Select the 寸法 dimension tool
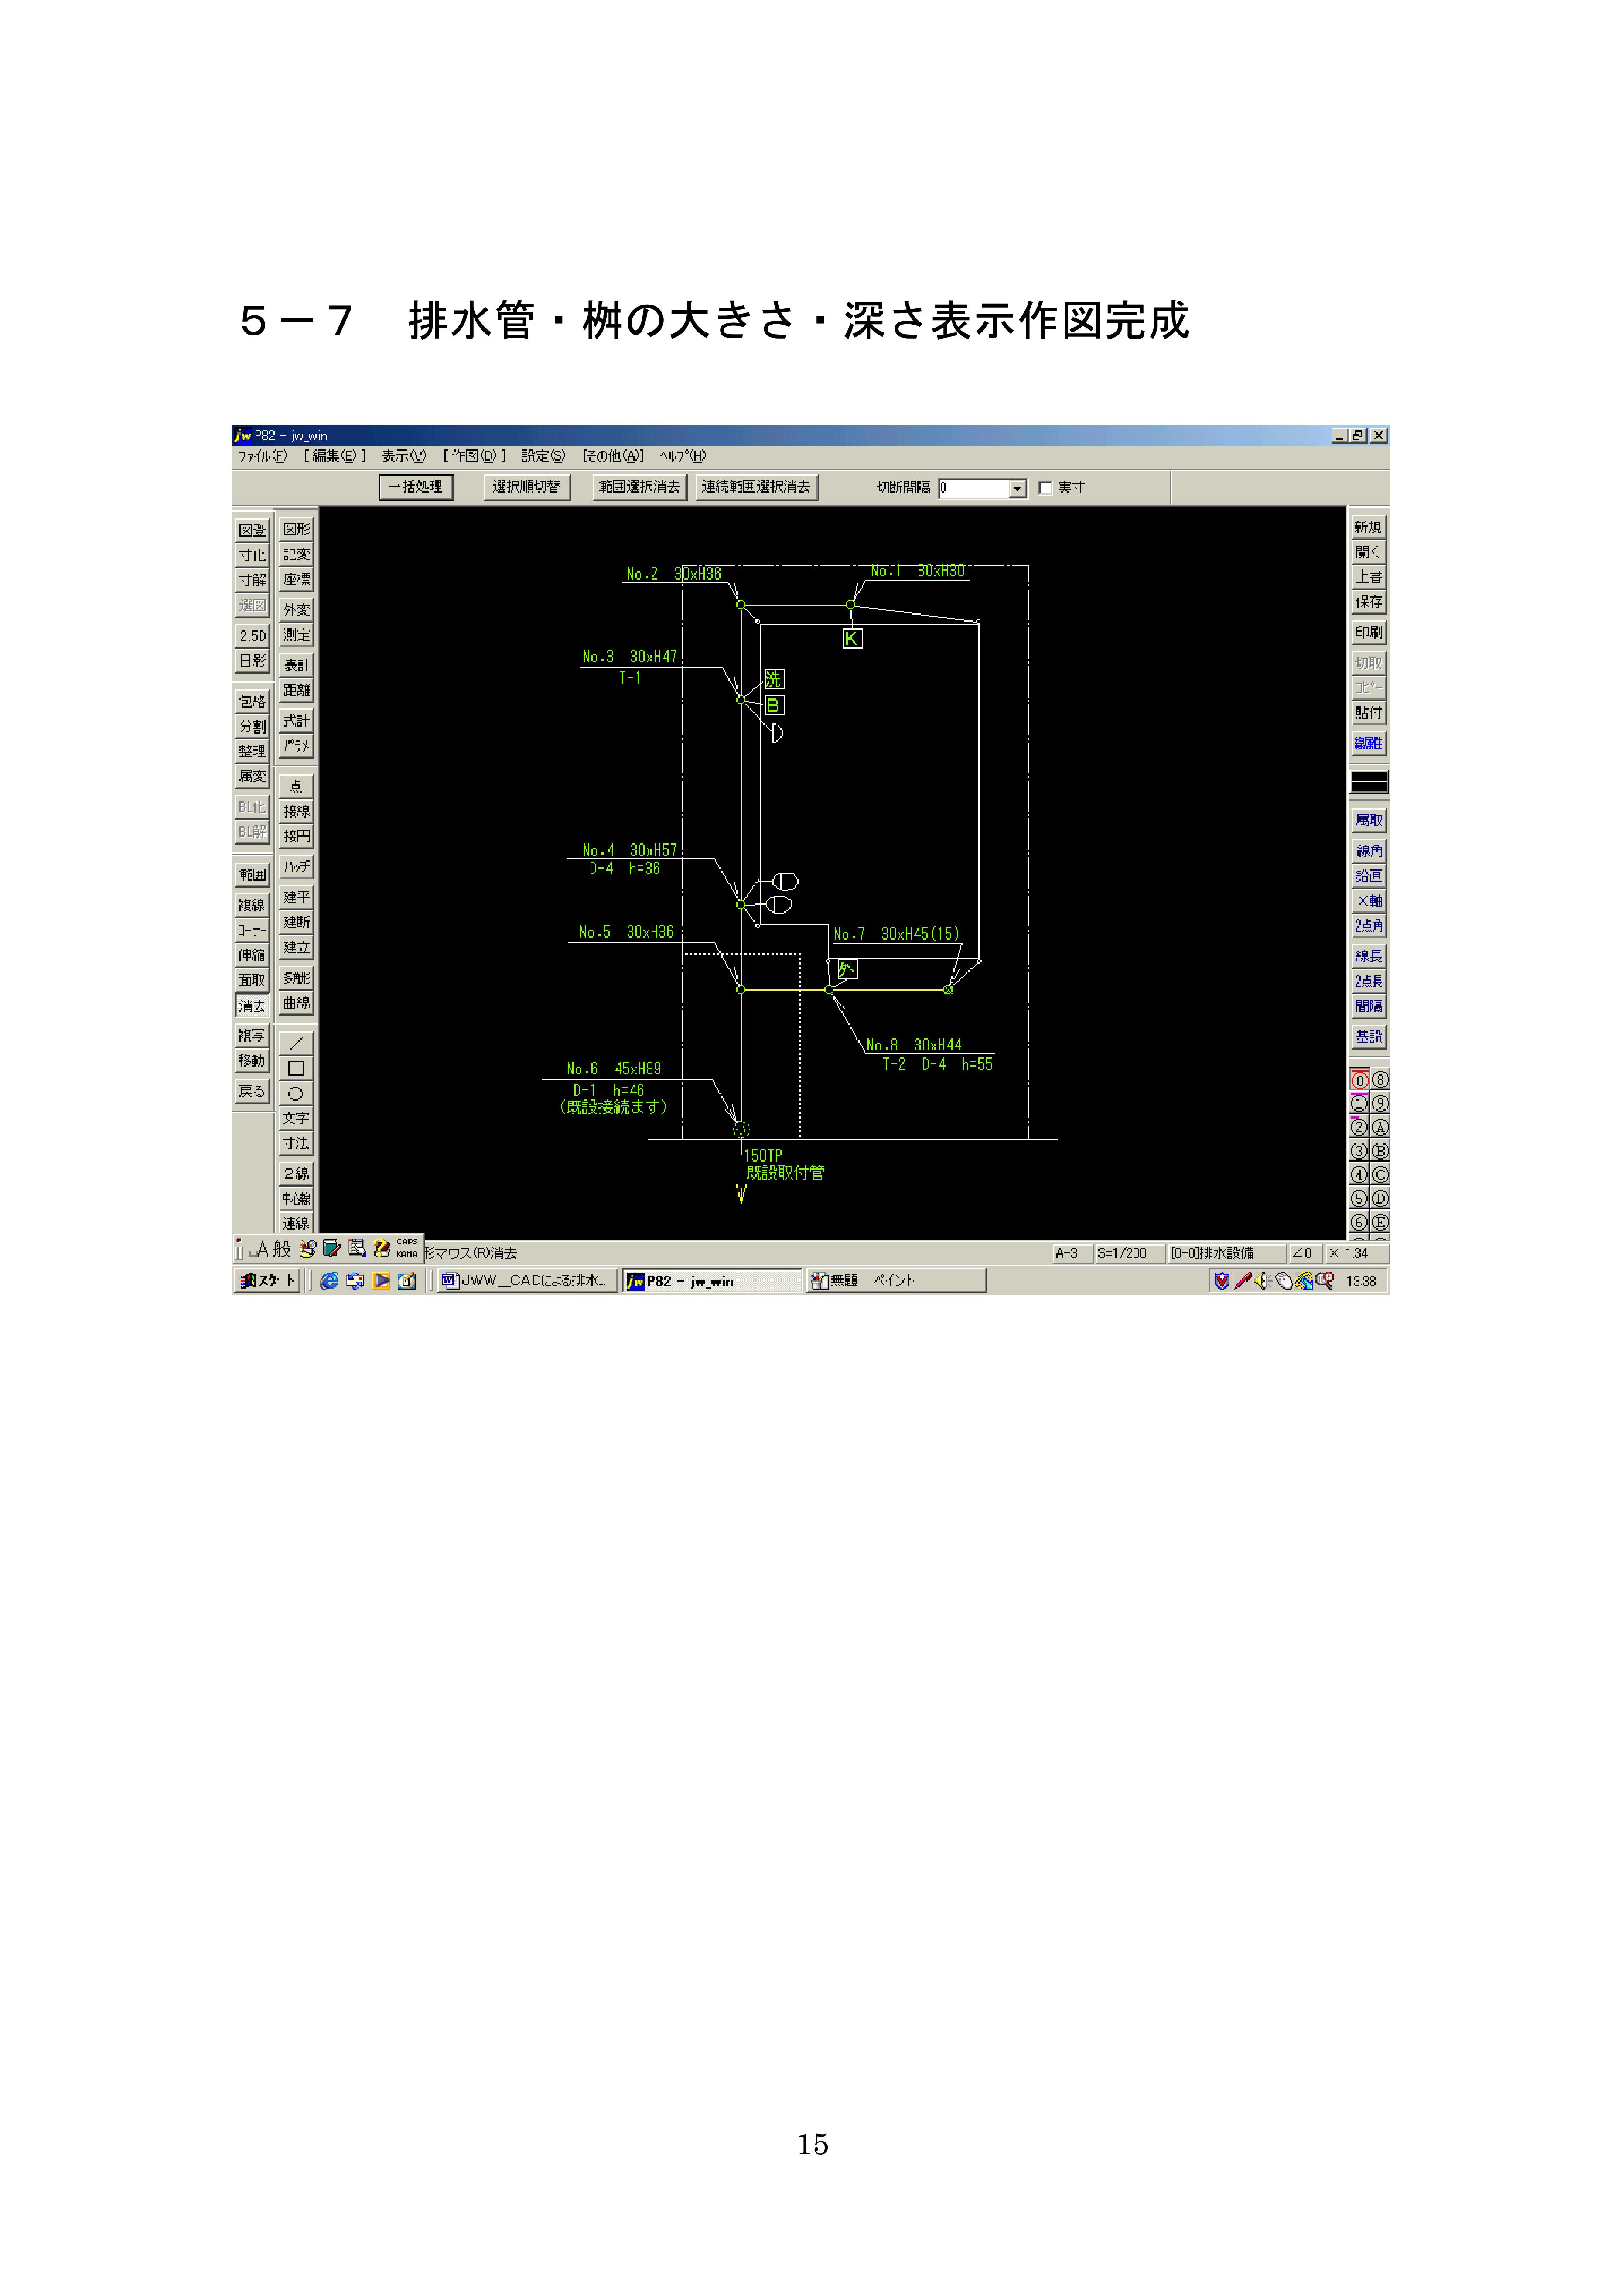Image resolution: width=1622 pixels, height=2296 pixels. [x=296, y=1143]
